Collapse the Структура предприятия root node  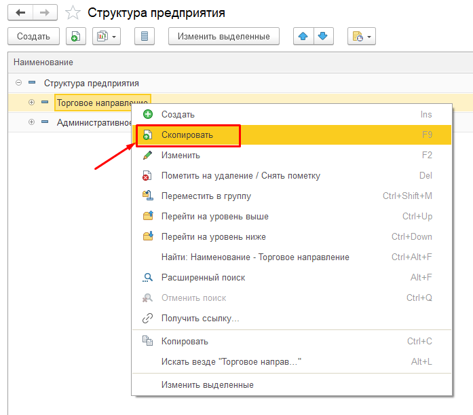point(19,82)
